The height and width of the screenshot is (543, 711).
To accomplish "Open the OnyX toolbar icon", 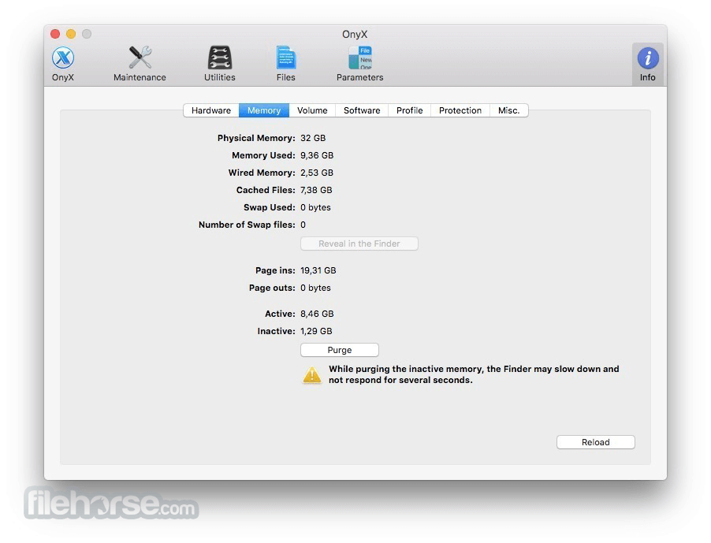I will click(62, 64).
